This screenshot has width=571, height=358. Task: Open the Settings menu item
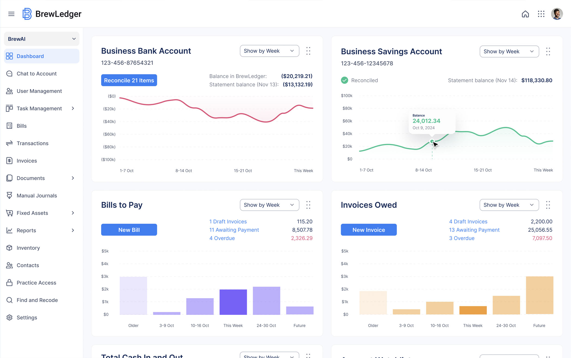26,317
